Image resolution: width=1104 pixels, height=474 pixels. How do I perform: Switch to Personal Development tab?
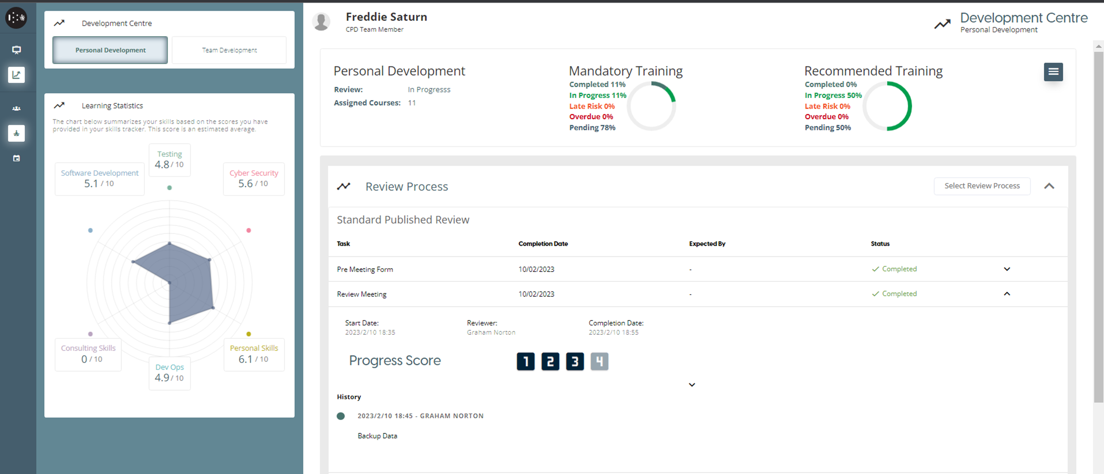click(x=110, y=50)
